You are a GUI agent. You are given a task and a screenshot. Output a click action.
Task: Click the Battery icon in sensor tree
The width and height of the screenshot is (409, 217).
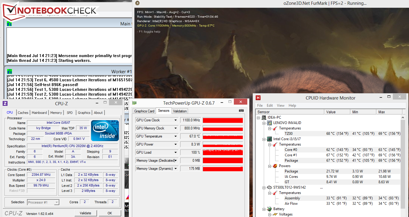[269, 209]
